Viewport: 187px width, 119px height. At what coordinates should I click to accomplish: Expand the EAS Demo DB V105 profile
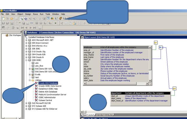click(x=30, y=69)
